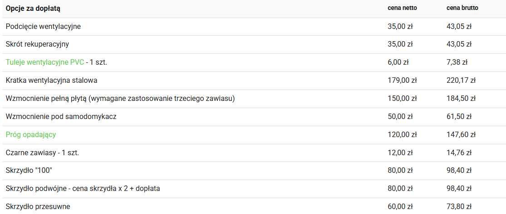Click the 179,00 zł net price
Image resolution: width=506 pixels, height=214 pixels.
[402, 81]
